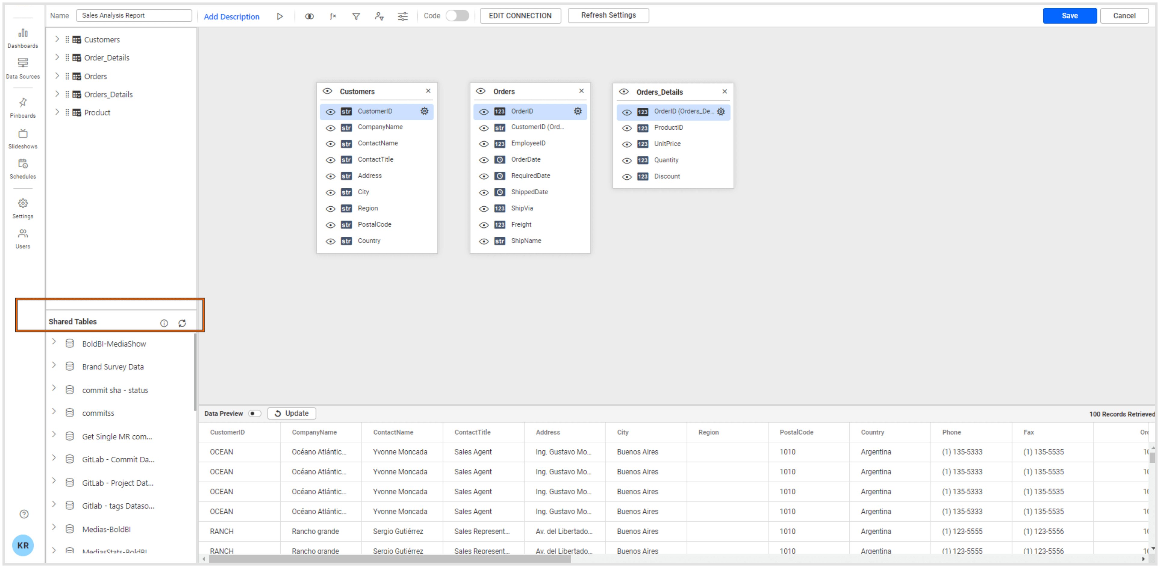
Task: Click Save to store the data source
Action: click(x=1069, y=15)
